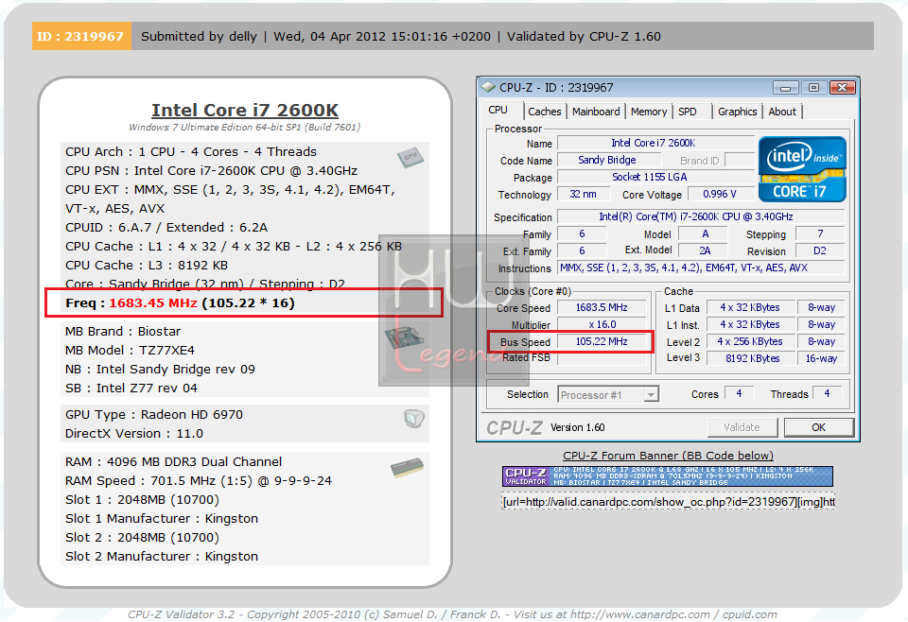Click the Name field Intel Core i7 2600K
The image size is (908, 622).
coord(655,143)
